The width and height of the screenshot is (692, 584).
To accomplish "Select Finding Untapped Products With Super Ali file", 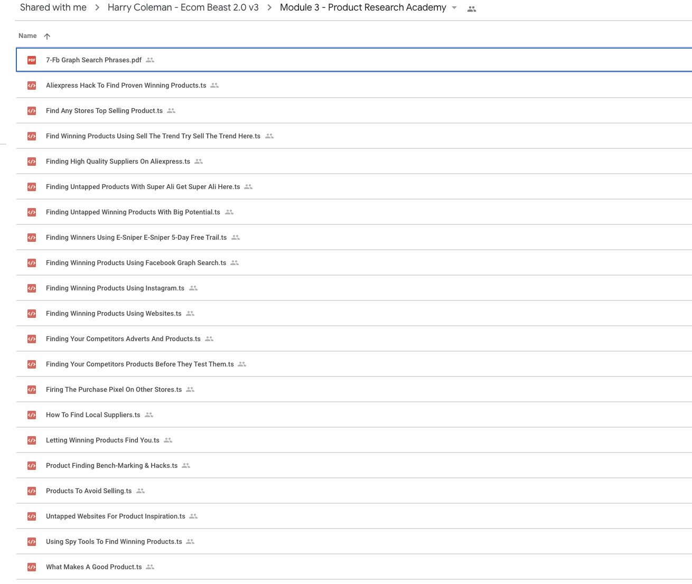I will (x=354, y=187).
